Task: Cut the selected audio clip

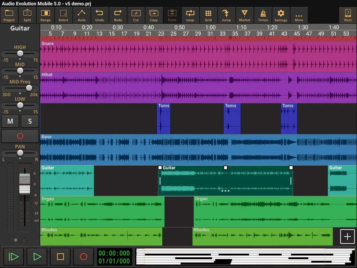Action: click(x=136, y=15)
